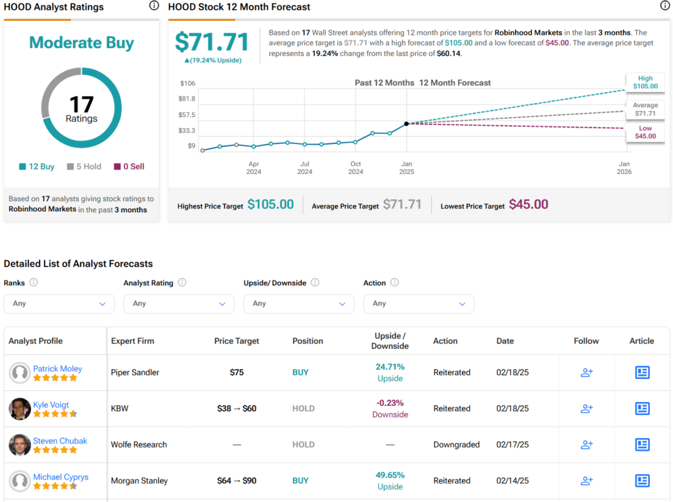Click Analyst Profile column header
Image resolution: width=673 pixels, height=502 pixels.
click(x=35, y=341)
